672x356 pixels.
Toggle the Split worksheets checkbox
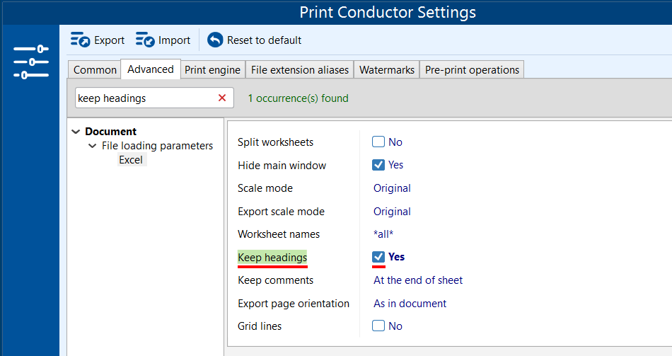click(378, 142)
